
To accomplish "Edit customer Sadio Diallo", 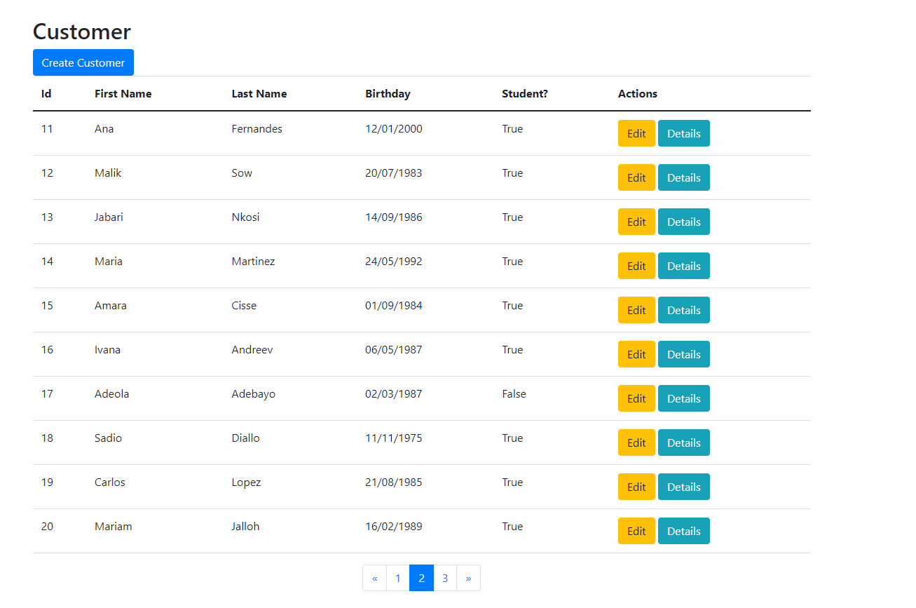I will 636,443.
